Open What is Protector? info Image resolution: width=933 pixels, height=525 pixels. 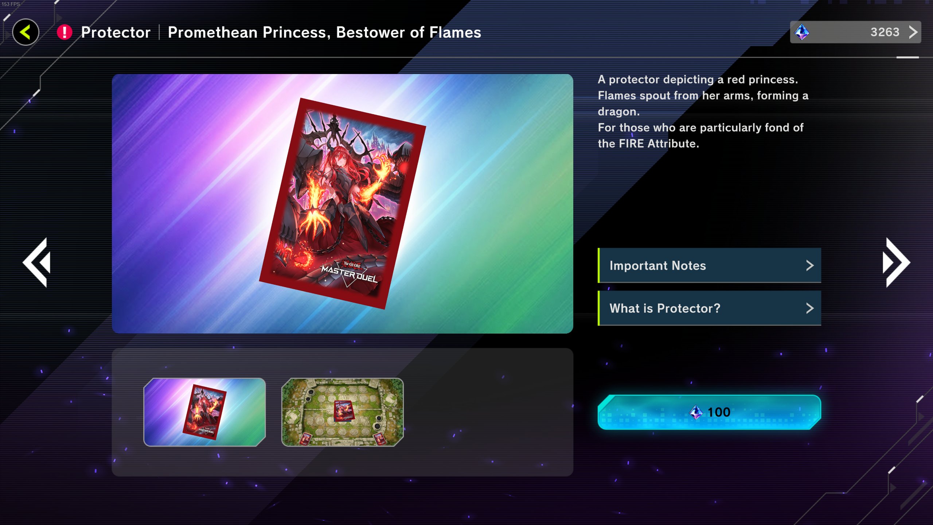tap(709, 308)
